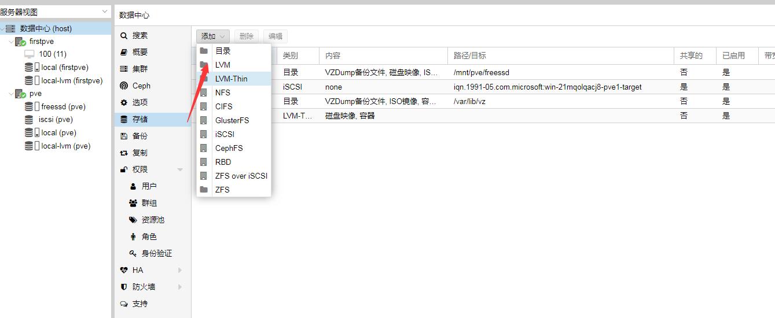Click the chat bubble icon for 支持

click(123, 304)
